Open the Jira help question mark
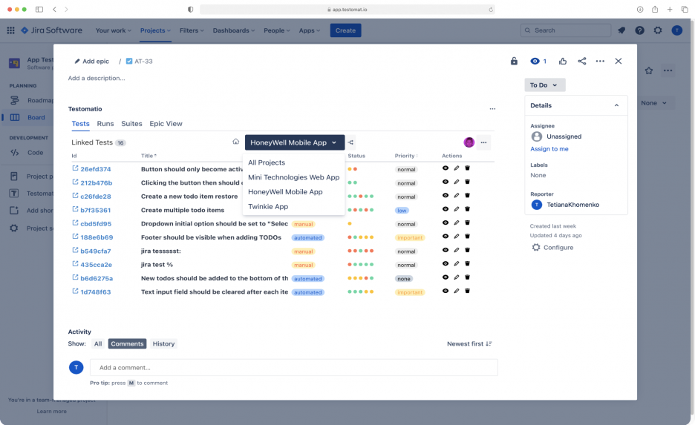 pos(639,30)
